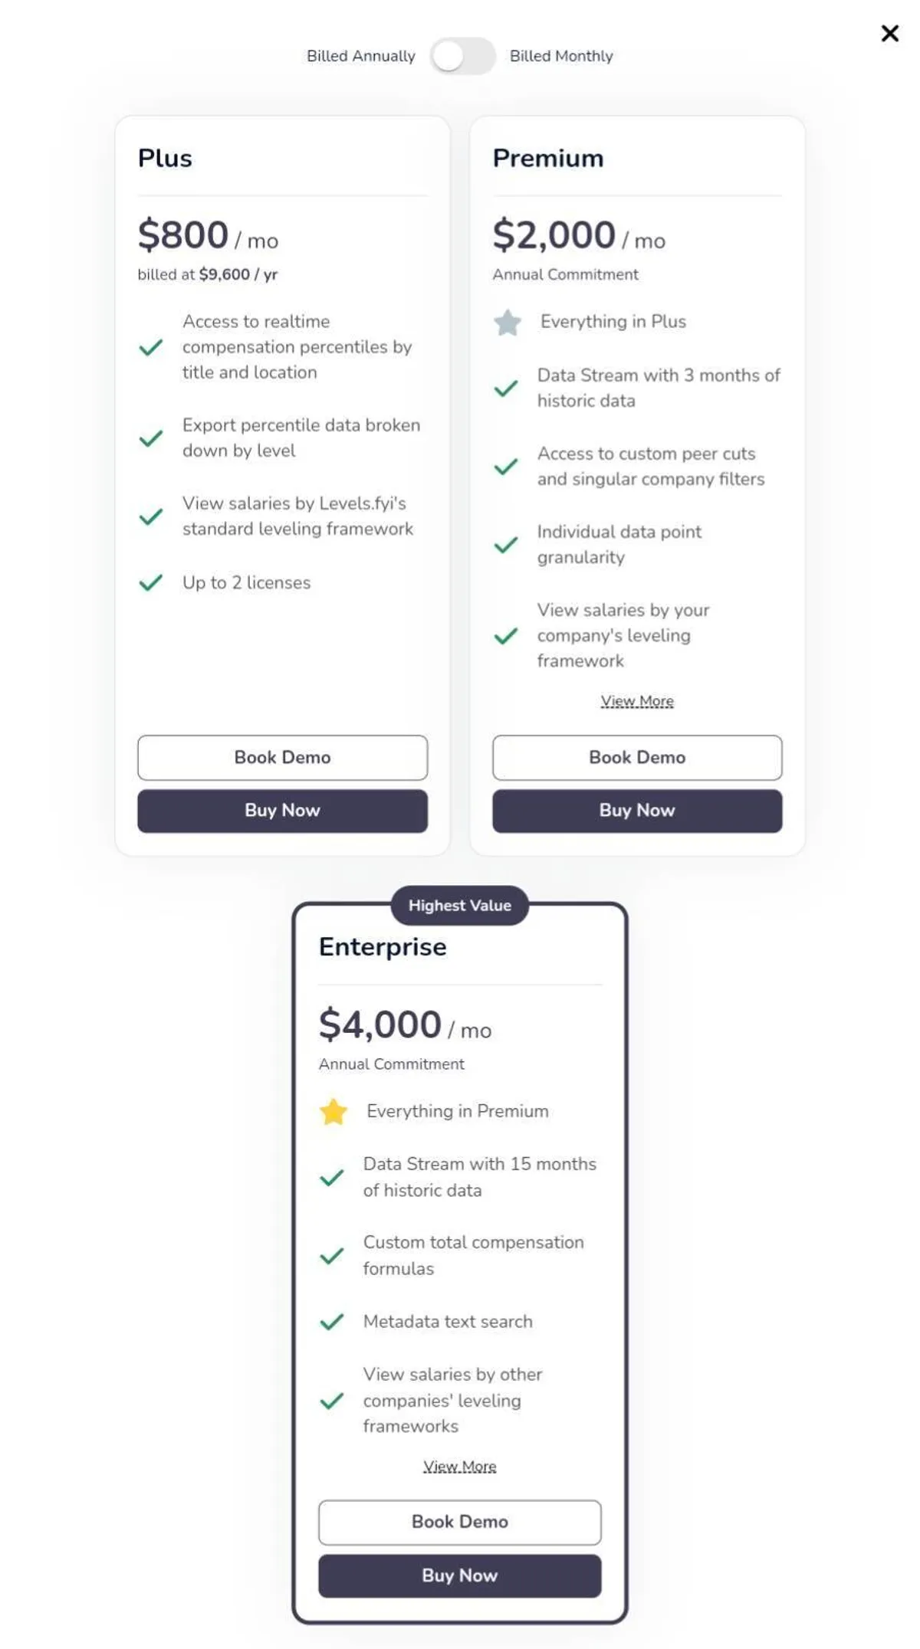Expand View More under Premium features
920x1649 pixels.
637,701
